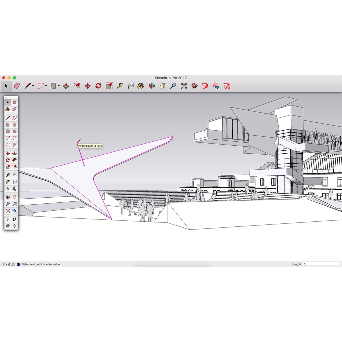
Task: Select the Eraser tool in top toolbar
Action: (x=17, y=86)
